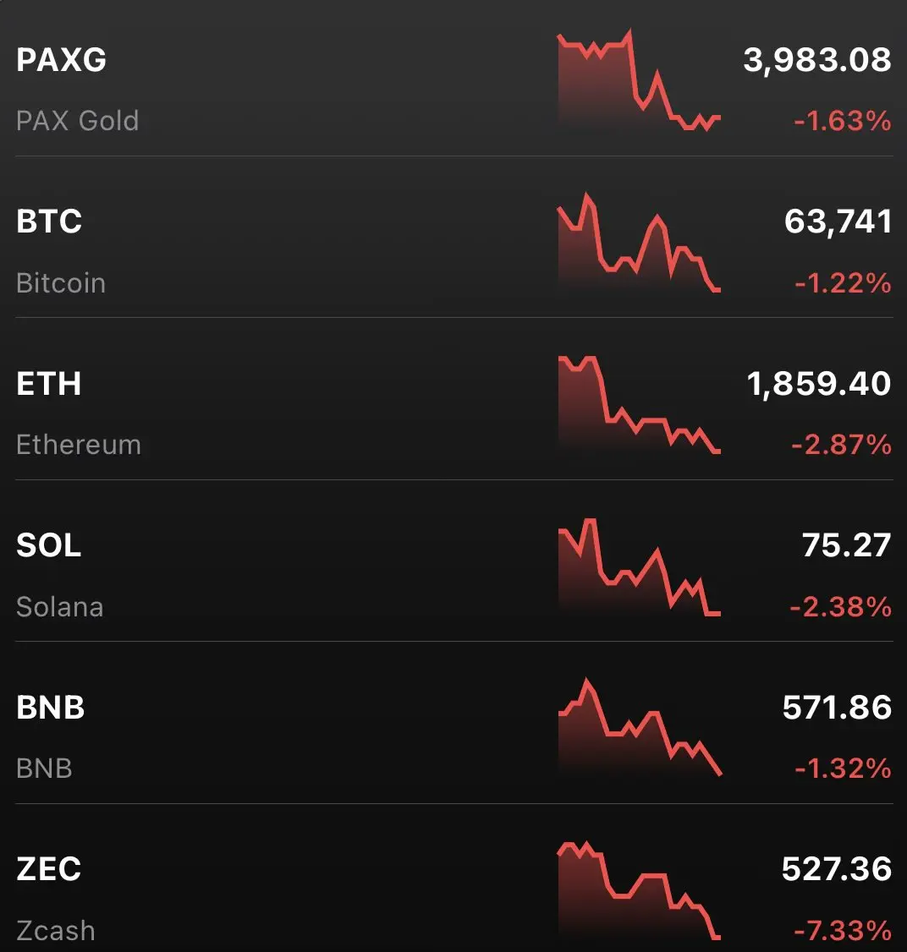This screenshot has height=952, width=907.
Task: Open the SOL ticker symbol
Action: click(48, 545)
